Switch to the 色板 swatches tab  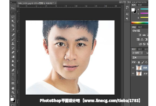click(x=140, y=5)
